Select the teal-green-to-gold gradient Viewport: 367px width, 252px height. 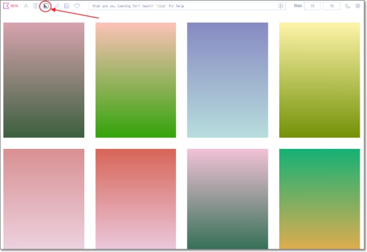pyautogui.click(x=319, y=198)
